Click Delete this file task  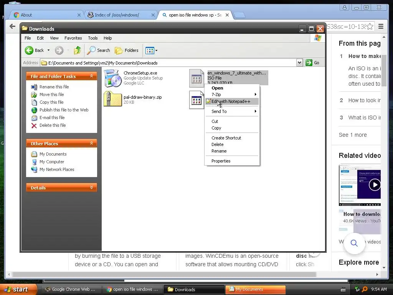coord(53,125)
